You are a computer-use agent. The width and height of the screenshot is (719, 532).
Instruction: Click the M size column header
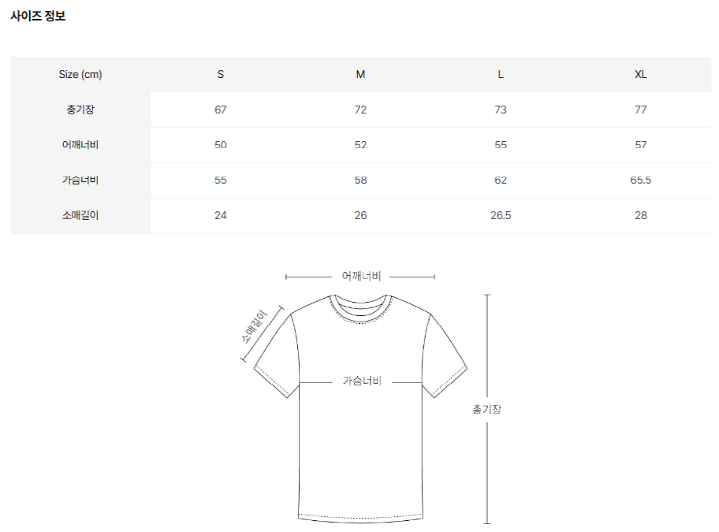pos(360,74)
